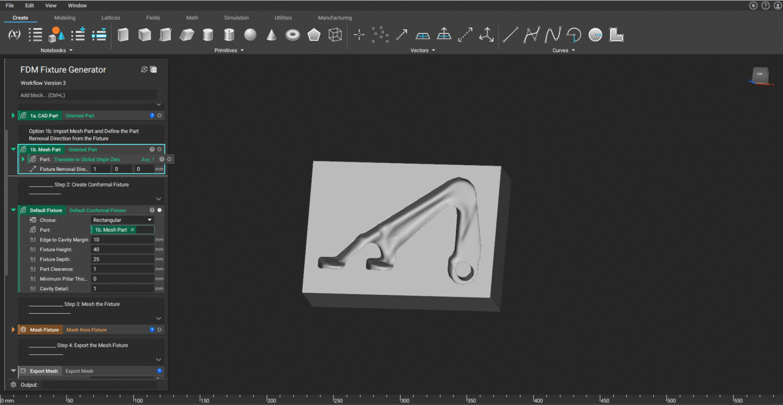The image size is (783, 405).
Task: Select the slanted block primitive
Action: pos(187,35)
